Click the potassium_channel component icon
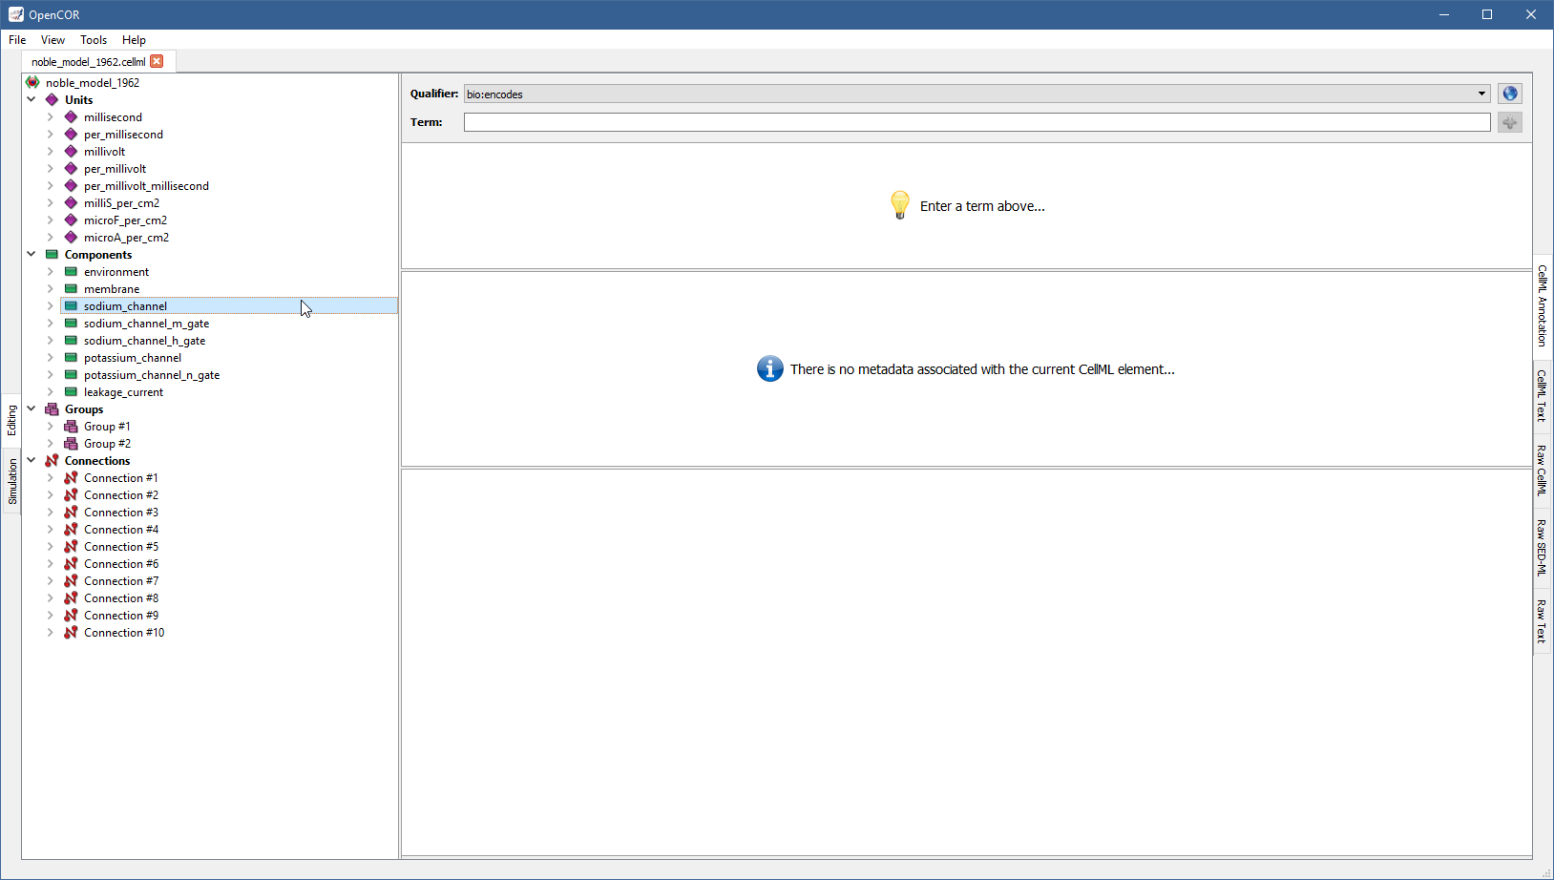This screenshot has height=880, width=1554. pos(71,358)
